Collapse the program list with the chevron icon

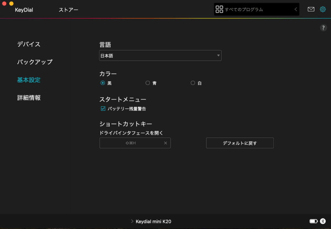(295, 9)
